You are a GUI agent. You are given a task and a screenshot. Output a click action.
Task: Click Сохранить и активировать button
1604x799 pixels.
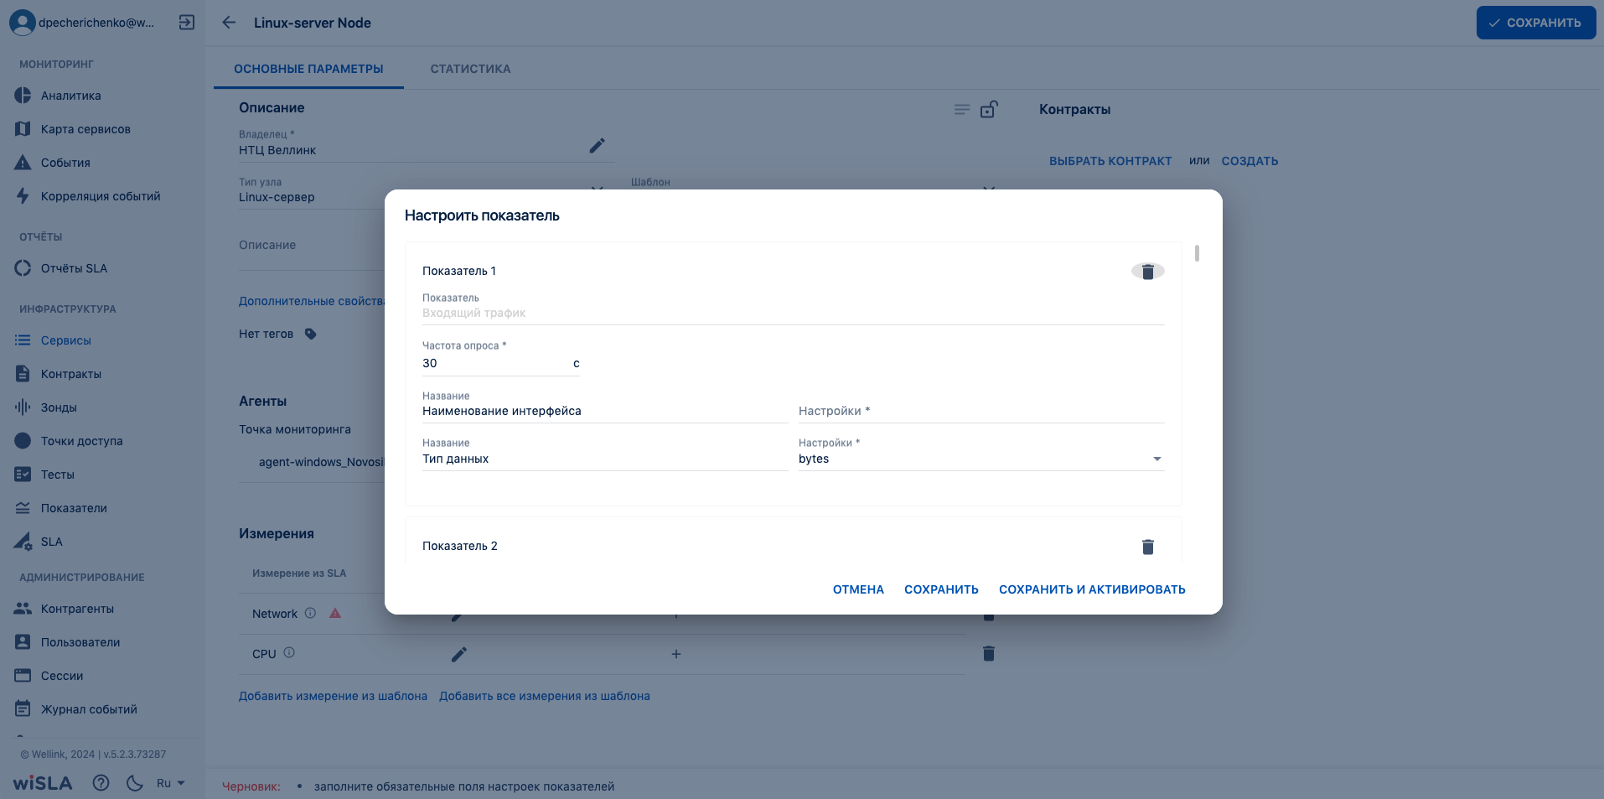point(1092,589)
